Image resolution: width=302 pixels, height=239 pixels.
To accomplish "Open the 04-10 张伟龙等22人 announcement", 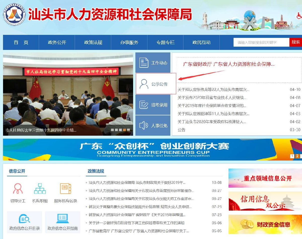I will pyautogui.click(x=213, y=90).
